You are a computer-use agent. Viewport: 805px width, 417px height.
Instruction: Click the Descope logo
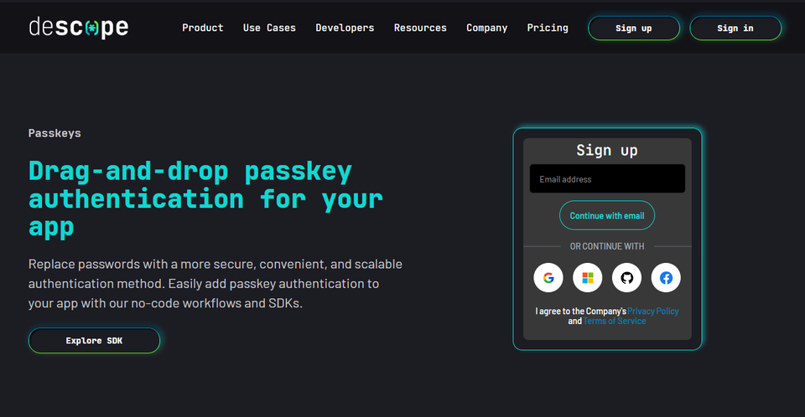click(79, 28)
